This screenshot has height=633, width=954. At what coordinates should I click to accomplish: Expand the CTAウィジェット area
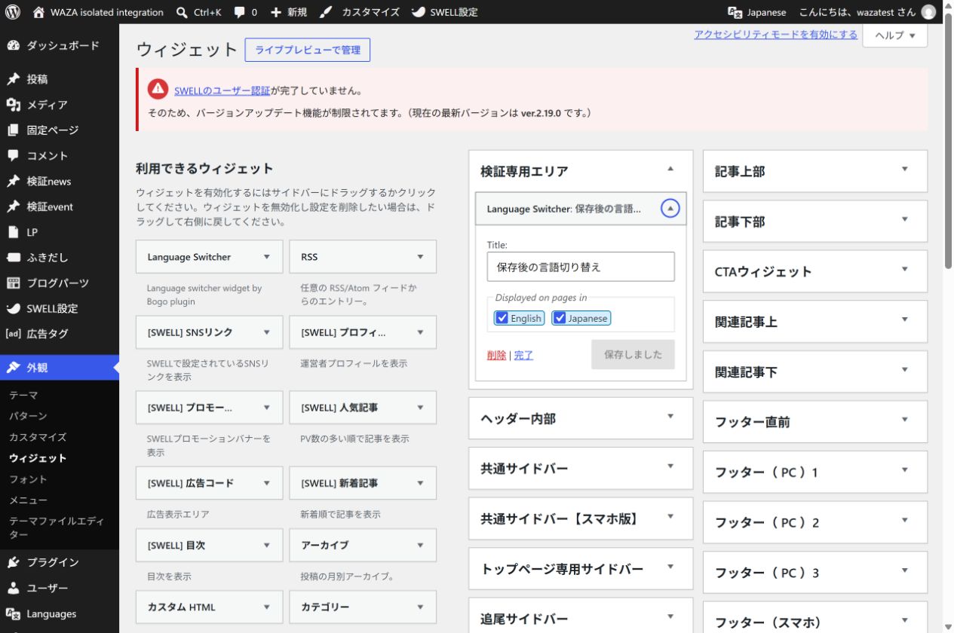[905, 269]
